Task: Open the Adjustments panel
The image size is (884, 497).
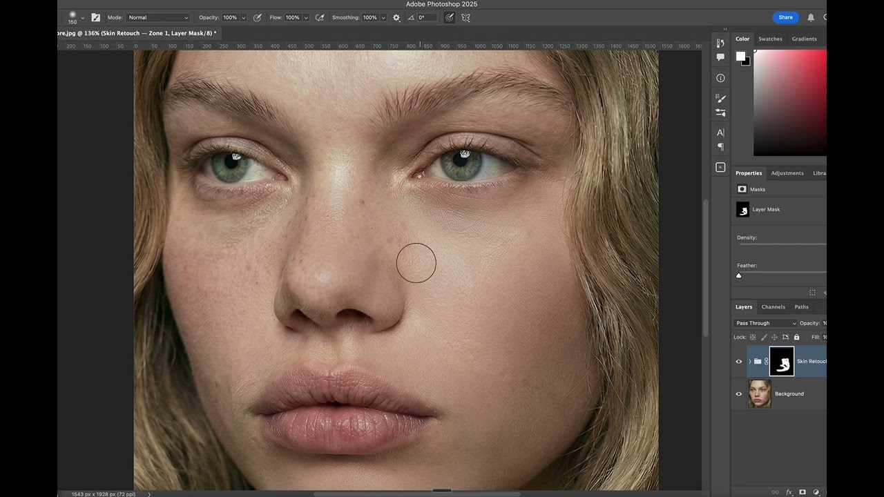Action: (787, 173)
